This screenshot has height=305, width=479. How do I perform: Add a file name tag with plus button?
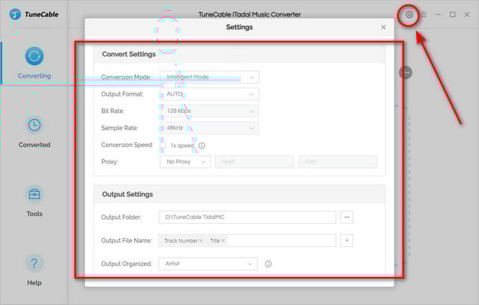347,241
